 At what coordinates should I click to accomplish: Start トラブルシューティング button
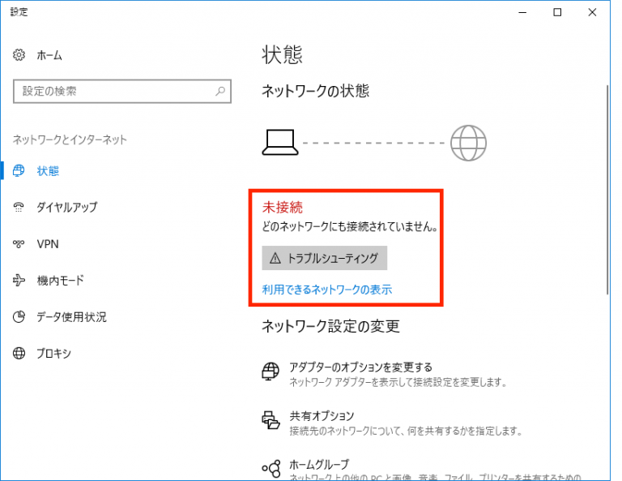pos(325,258)
